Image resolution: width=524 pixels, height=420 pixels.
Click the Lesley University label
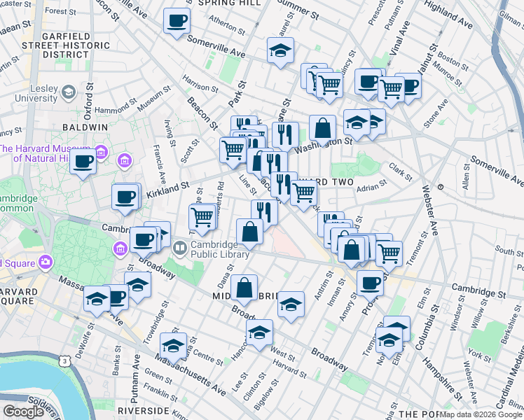tap(36, 93)
